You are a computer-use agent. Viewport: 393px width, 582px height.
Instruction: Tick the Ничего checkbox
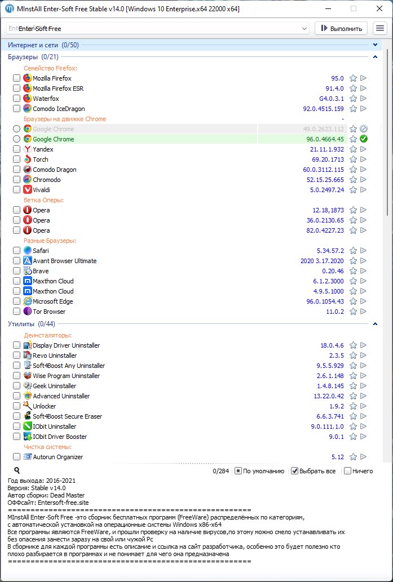coord(347,471)
